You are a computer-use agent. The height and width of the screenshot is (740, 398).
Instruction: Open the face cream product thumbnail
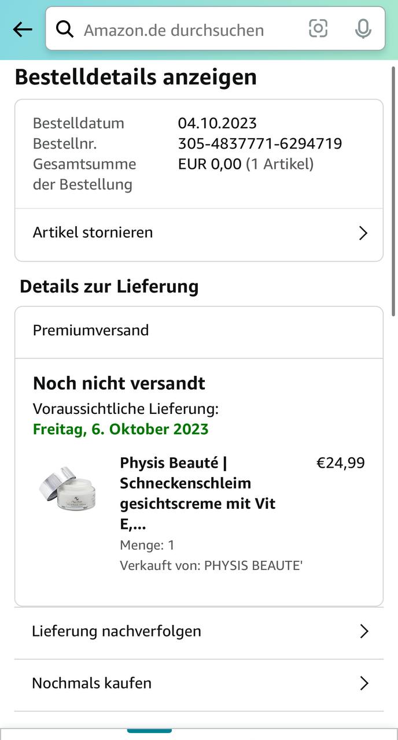click(x=68, y=489)
